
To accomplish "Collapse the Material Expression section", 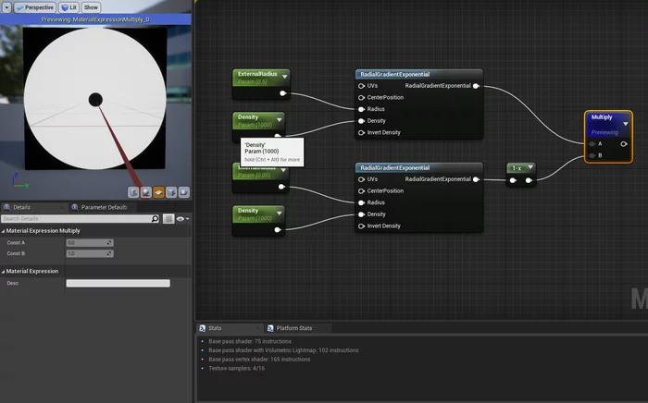I will [4, 272].
